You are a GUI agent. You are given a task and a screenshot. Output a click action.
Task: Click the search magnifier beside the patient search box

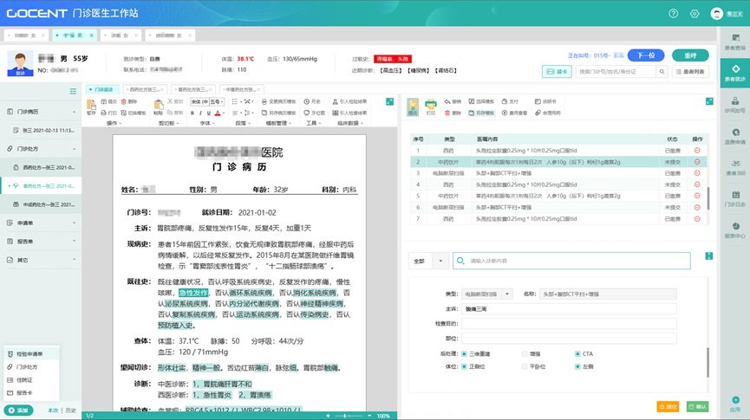point(662,72)
